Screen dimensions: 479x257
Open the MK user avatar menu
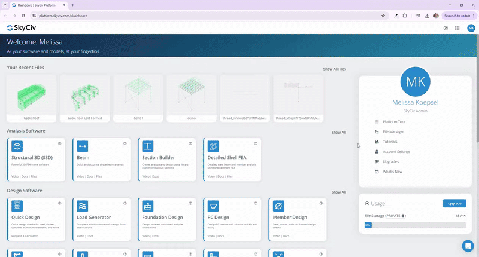(x=470, y=28)
